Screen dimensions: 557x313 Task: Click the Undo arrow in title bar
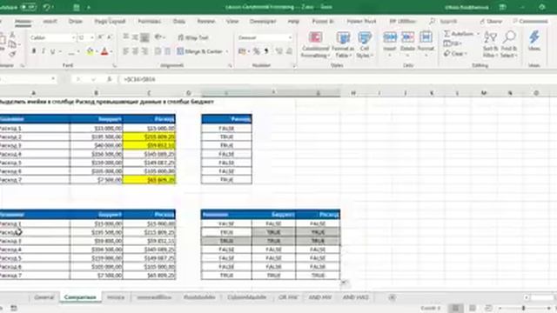coord(46,7)
